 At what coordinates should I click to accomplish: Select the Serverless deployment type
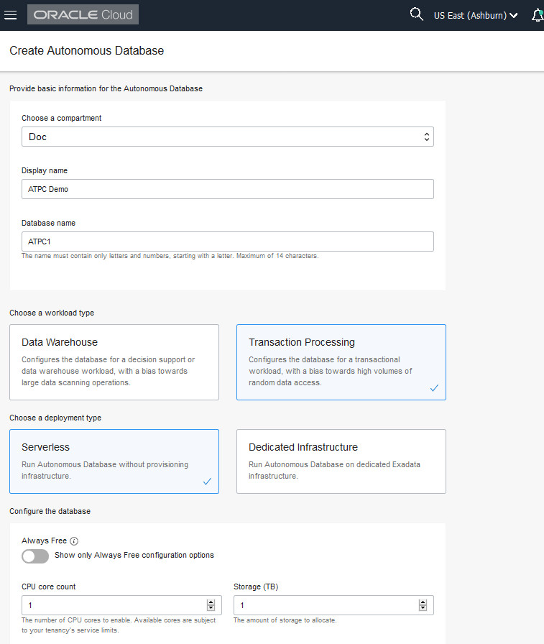point(114,461)
